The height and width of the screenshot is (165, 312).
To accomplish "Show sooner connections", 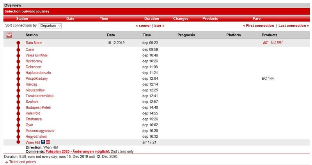I will coord(143,26).
